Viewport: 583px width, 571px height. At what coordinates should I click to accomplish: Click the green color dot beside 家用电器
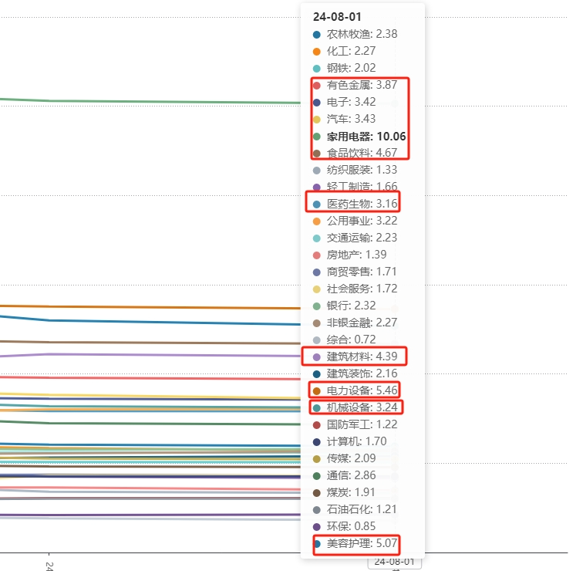coord(317,137)
